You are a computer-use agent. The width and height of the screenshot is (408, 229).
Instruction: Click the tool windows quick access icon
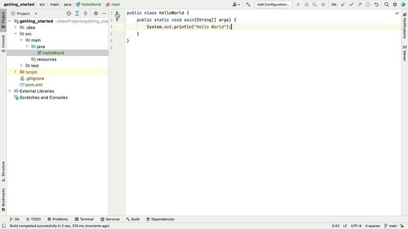4,226
